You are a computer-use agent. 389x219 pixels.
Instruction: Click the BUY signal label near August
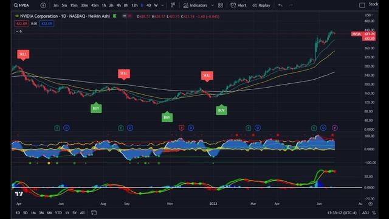click(96, 108)
